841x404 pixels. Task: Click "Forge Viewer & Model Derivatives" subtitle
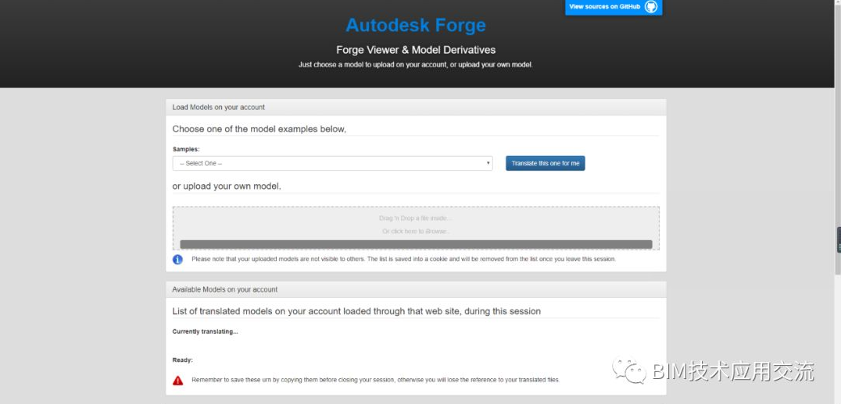tap(416, 50)
